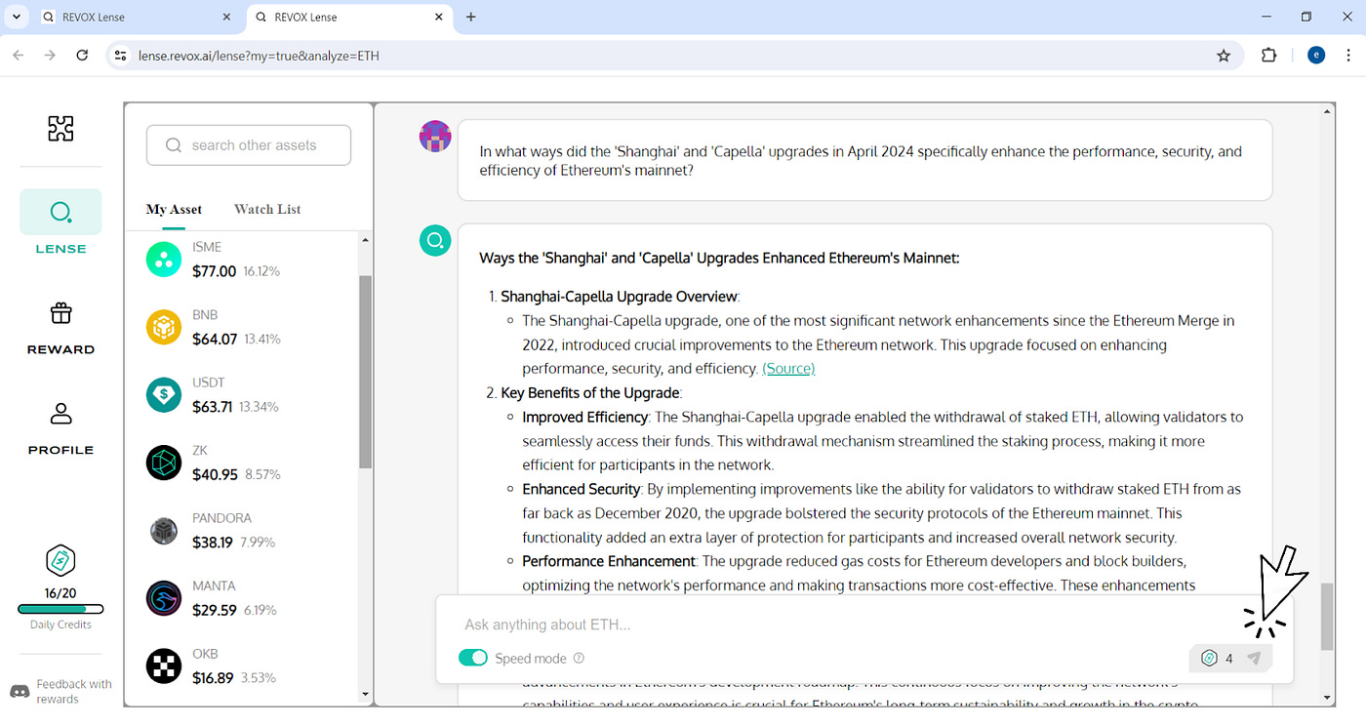Click the ISME $77.00 value
Viewport: 1366px width, 726px height.
(215, 271)
